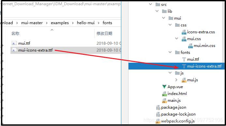Image resolution: width=226 pixels, height=126 pixels.
Task: Click the index.html file icon
Action: 164,94
